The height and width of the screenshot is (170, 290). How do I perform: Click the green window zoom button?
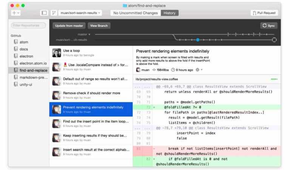[x=23, y=6]
